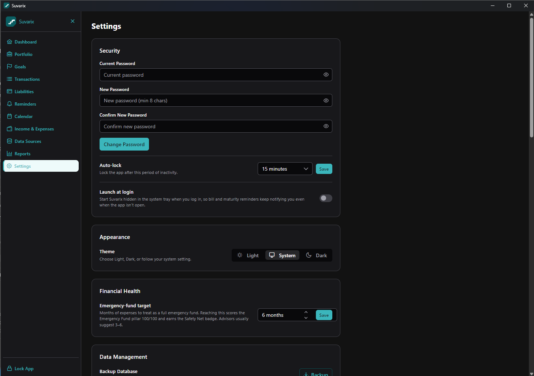Click the Reminders bell icon

pyautogui.click(x=10, y=104)
